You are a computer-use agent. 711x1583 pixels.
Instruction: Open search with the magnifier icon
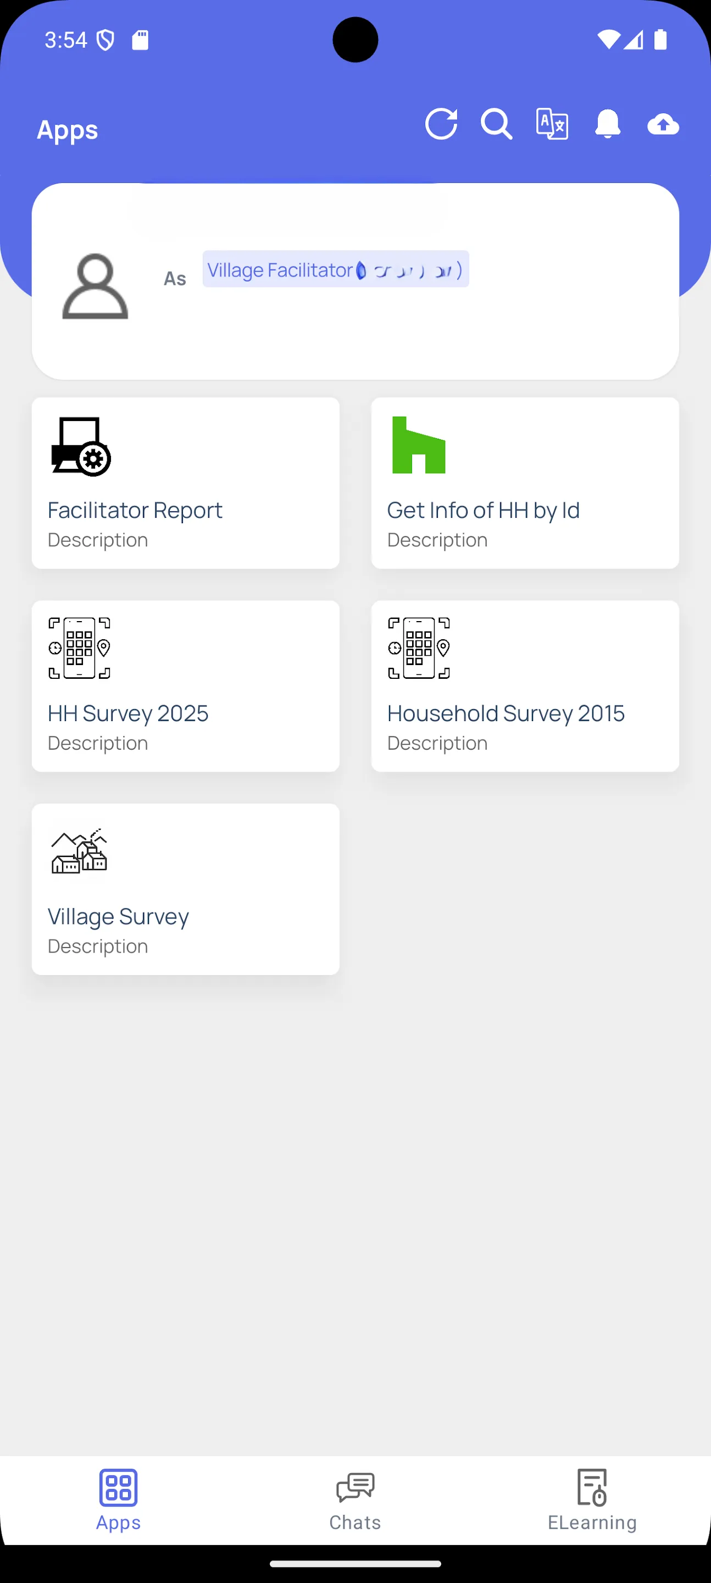point(497,124)
